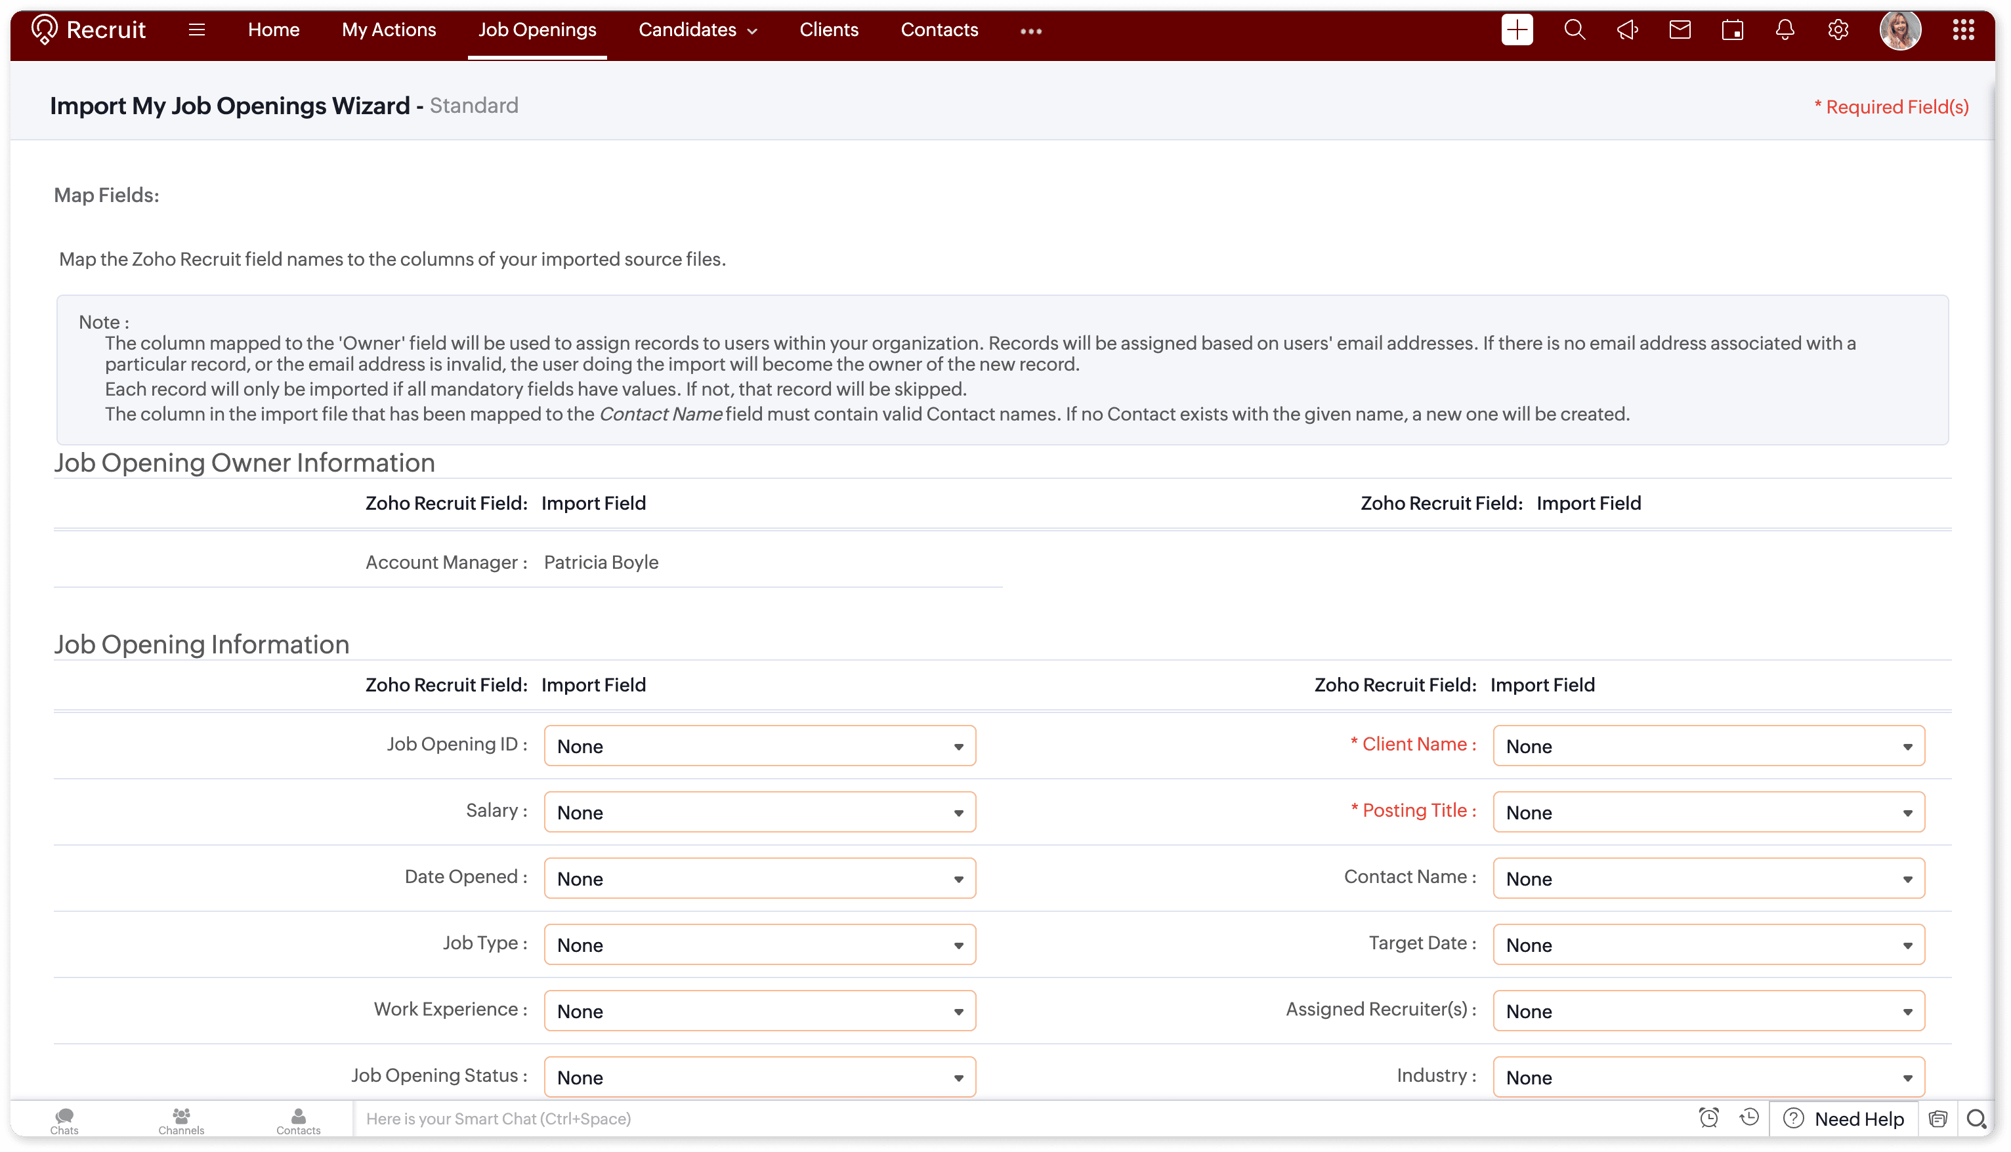
Task: Click the notifications bell icon
Action: 1785,30
